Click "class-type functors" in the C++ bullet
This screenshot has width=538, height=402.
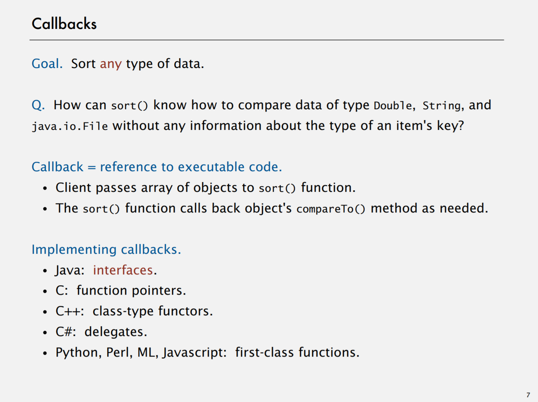pyautogui.click(x=152, y=312)
